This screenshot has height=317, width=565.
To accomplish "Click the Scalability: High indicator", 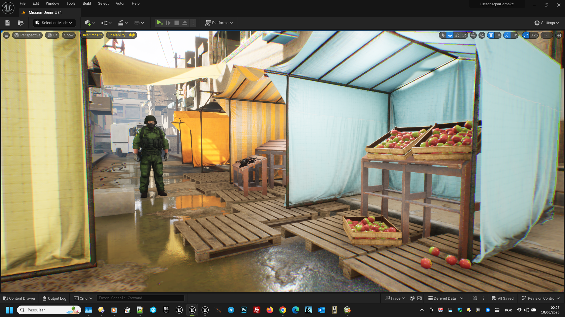I will tap(122, 35).
